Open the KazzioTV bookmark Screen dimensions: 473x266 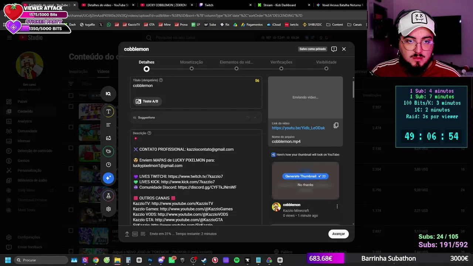(131, 25)
